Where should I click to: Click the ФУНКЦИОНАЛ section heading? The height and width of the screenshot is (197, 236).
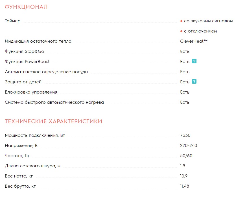pos(26,7)
